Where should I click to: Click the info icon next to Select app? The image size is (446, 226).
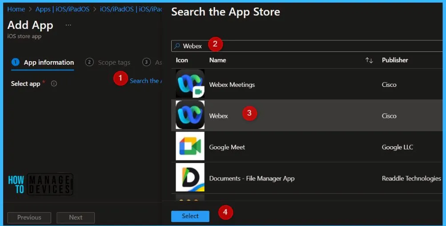[54, 84]
